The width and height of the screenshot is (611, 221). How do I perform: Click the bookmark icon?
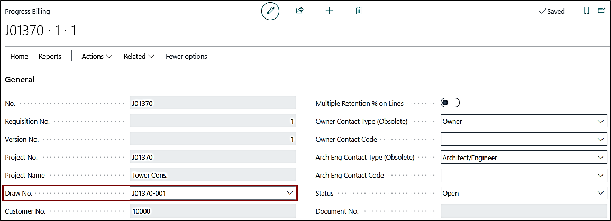pyautogui.click(x=586, y=11)
